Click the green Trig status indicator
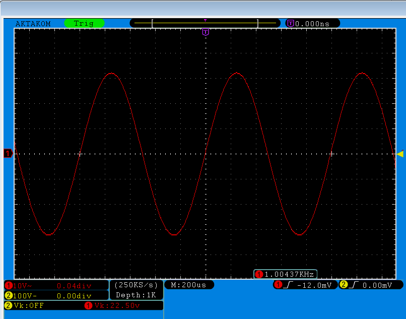Image resolution: width=406 pixels, height=319 pixels. (84, 23)
